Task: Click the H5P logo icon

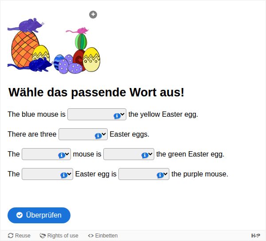Action: tap(255, 236)
